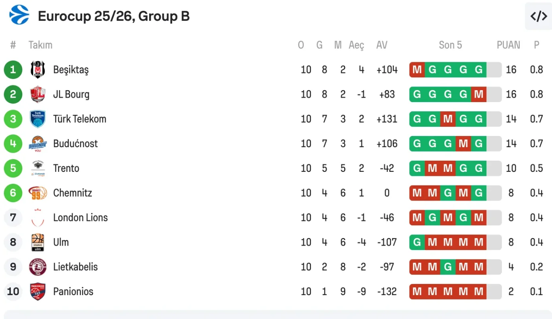Open the London Lions team link
Viewport: 552px width, 319px height.
(80, 218)
